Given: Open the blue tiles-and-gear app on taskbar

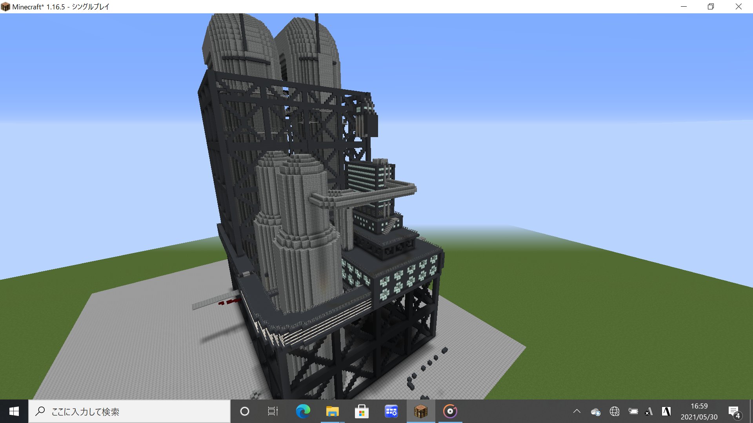Looking at the screenshot, I should tap(391, 411).
